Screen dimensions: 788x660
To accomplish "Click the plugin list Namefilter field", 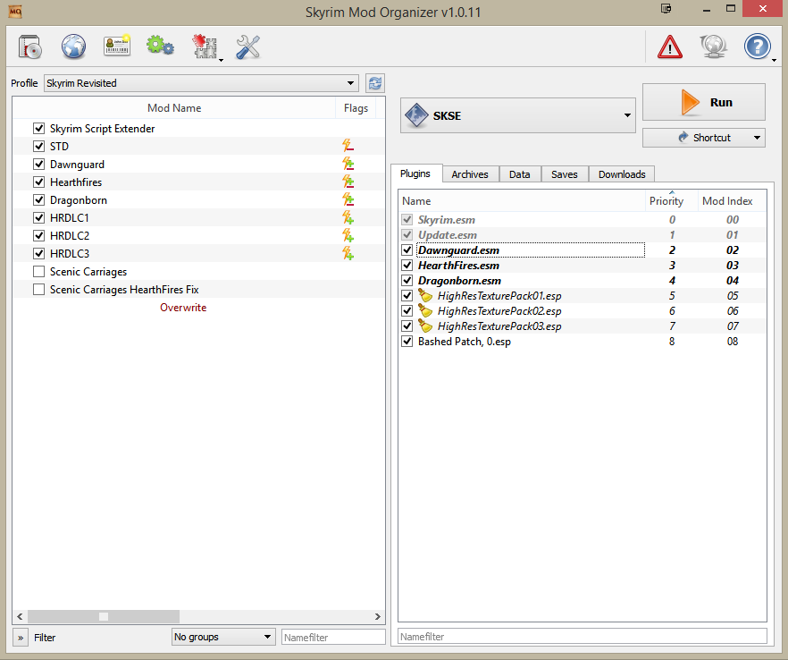I will pos(583,637).
